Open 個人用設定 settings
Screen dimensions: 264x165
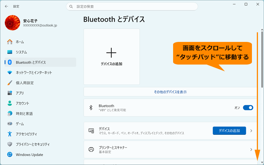click(40, 83)
